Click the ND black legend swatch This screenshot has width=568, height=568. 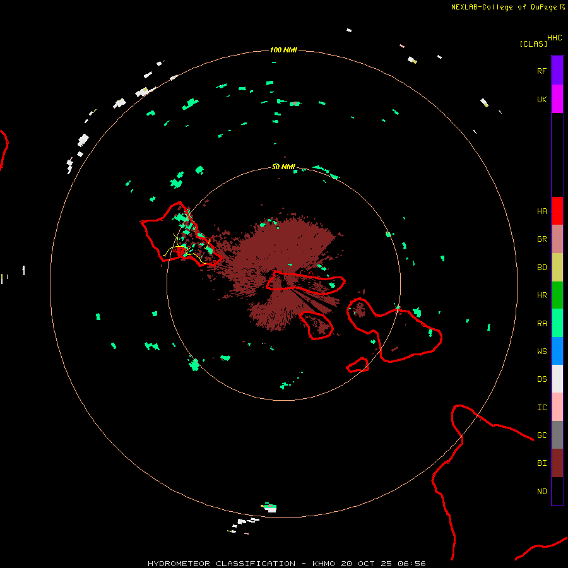click(x=557, y=491)
